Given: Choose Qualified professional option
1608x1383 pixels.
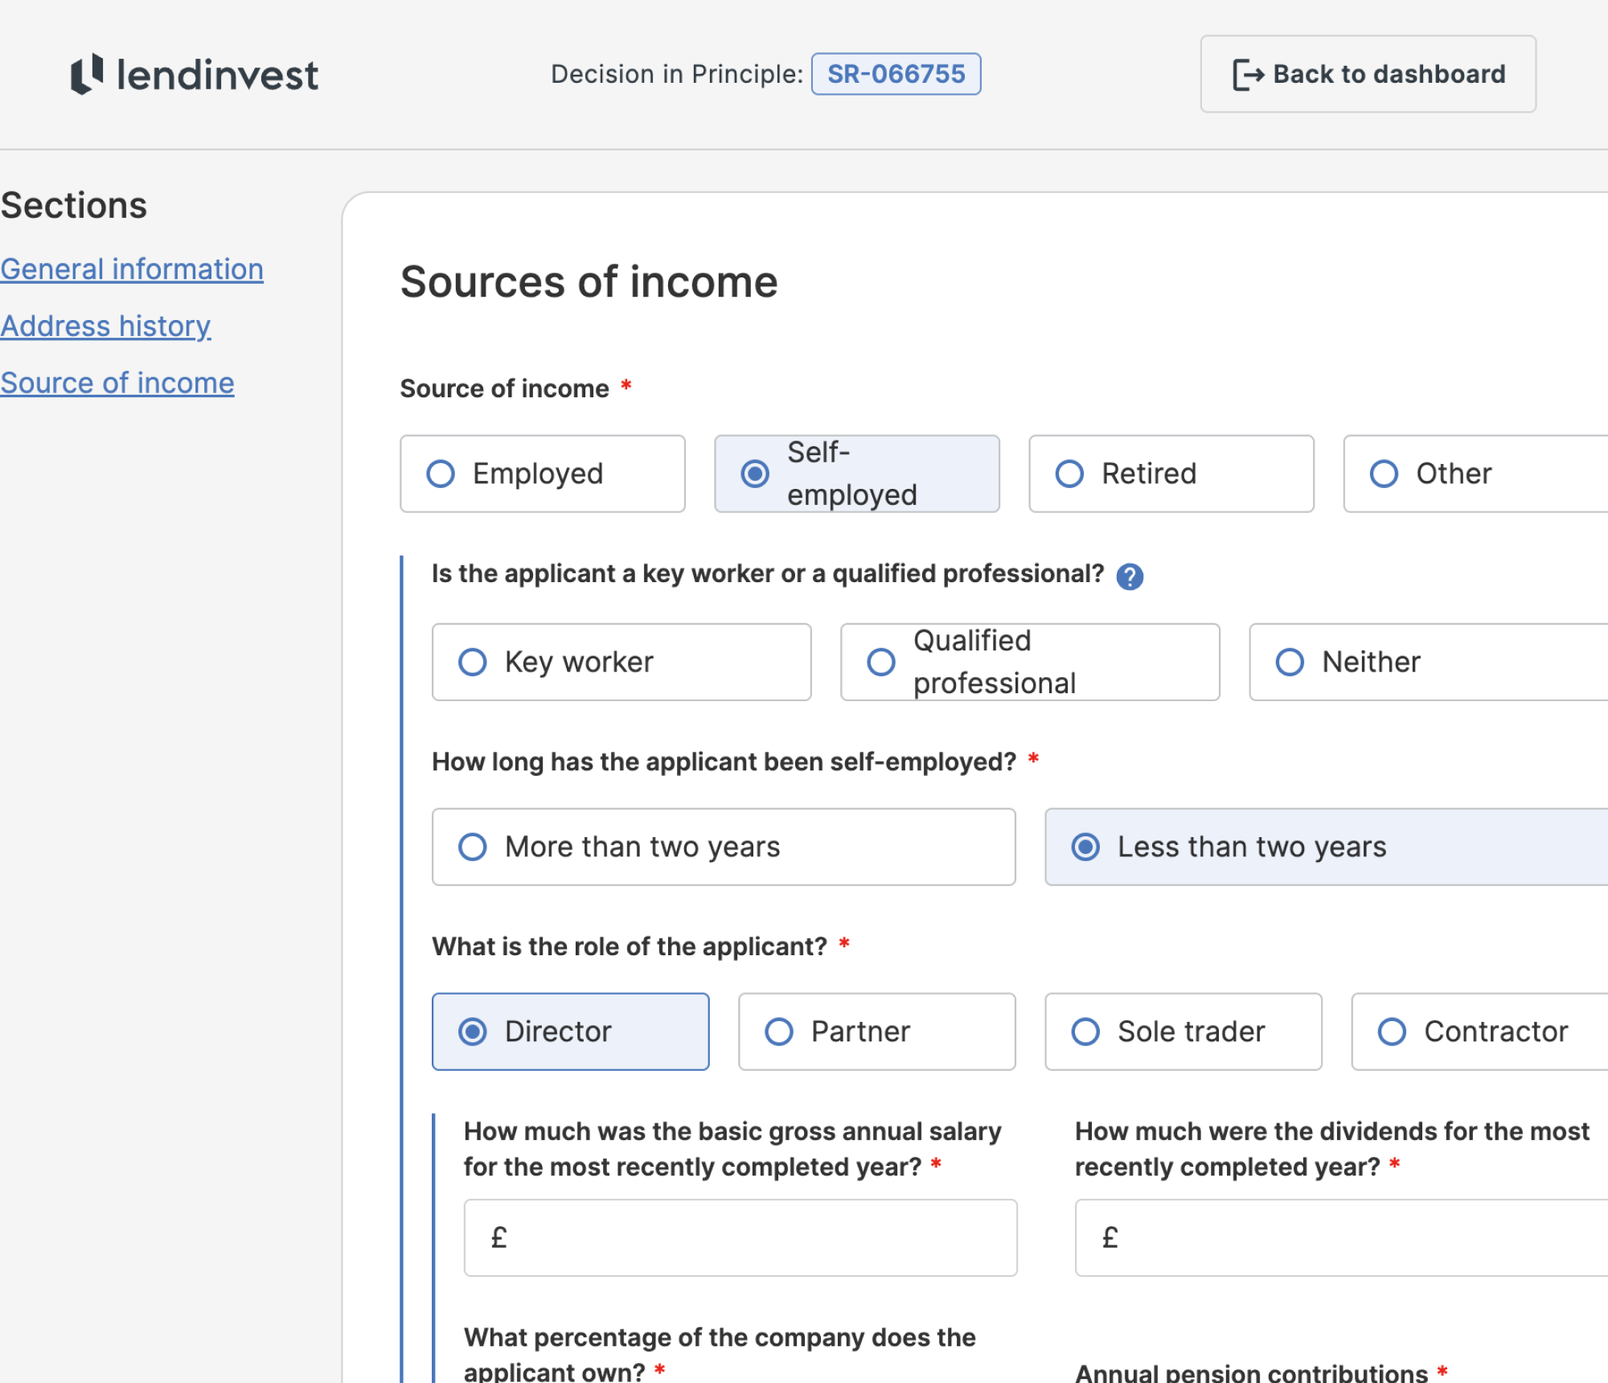Looking at the screenshot, I should tap(1029, 662).
